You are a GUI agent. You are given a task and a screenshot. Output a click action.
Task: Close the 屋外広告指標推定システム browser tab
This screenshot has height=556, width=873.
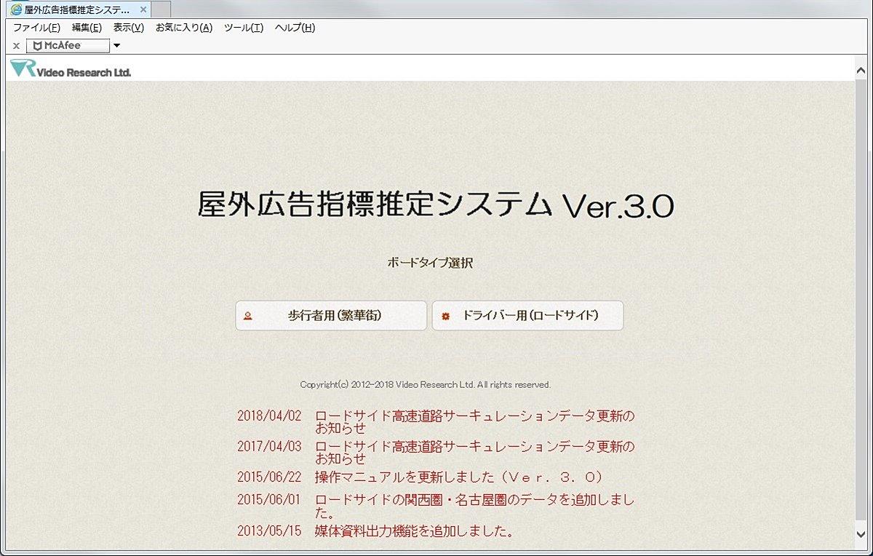pyautogui.click(x=143, y=10)
